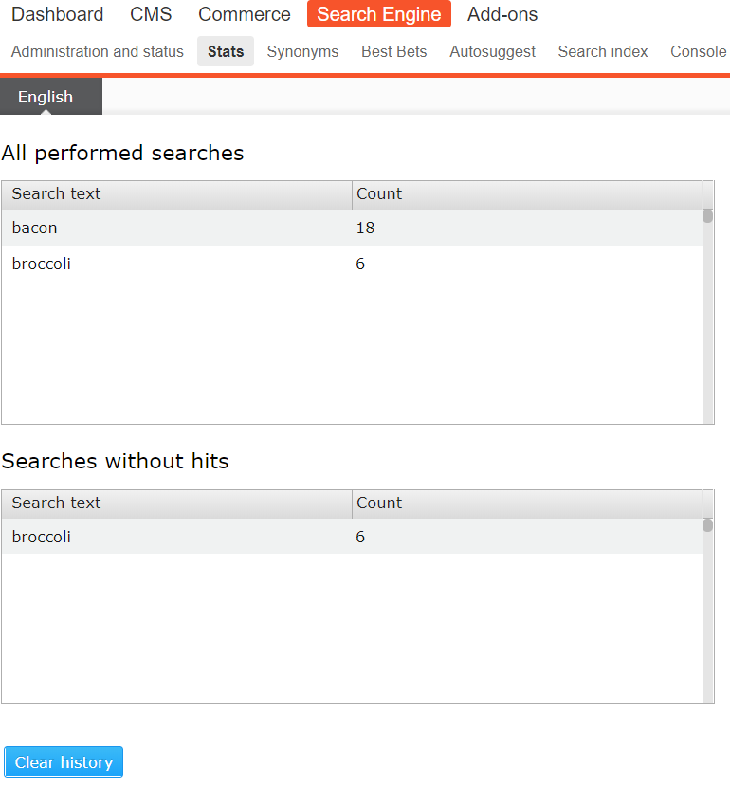Select the Search Engine top menu
The width and height of the screenshot is (730, 787).
(x=379, y=14)
